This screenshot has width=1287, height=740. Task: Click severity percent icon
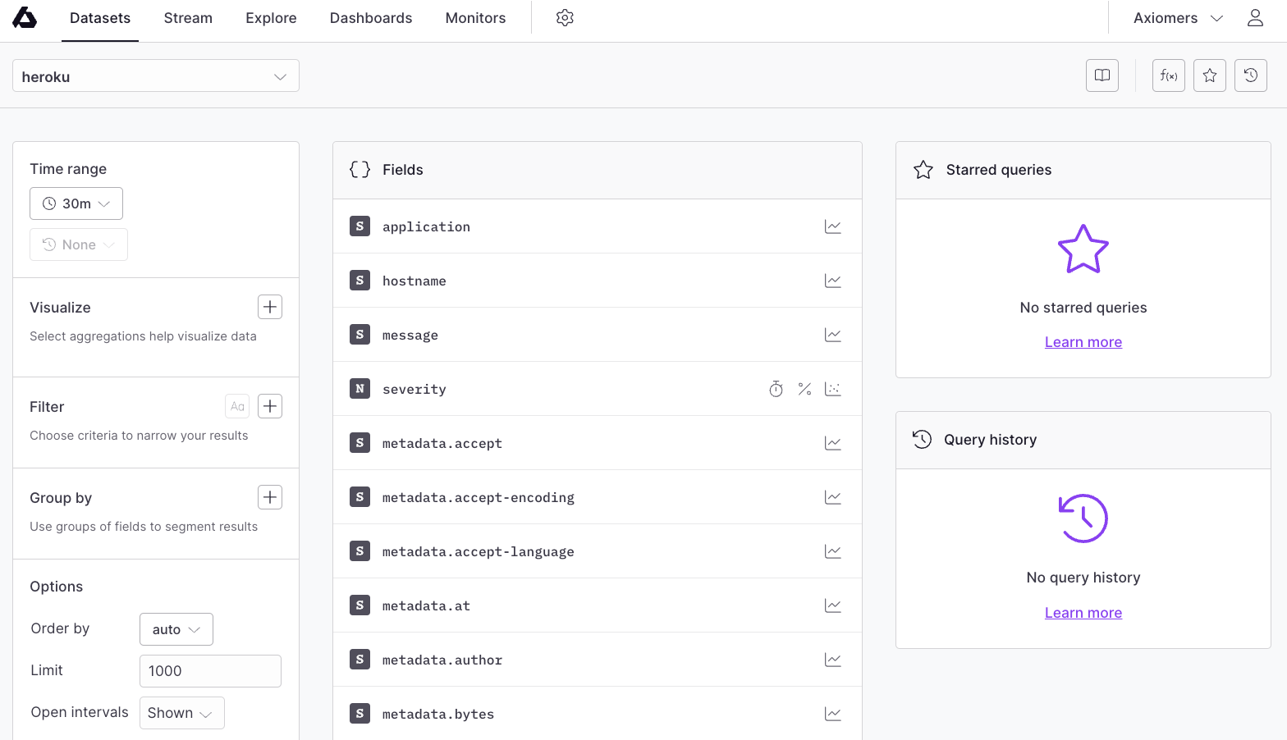tap(804, 389)
